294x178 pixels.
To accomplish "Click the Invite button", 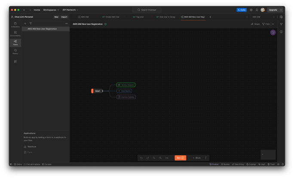I will tap(242, 10).
